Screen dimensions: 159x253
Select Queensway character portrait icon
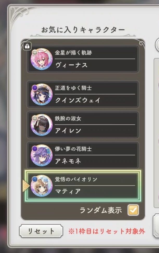click(42, 94)
